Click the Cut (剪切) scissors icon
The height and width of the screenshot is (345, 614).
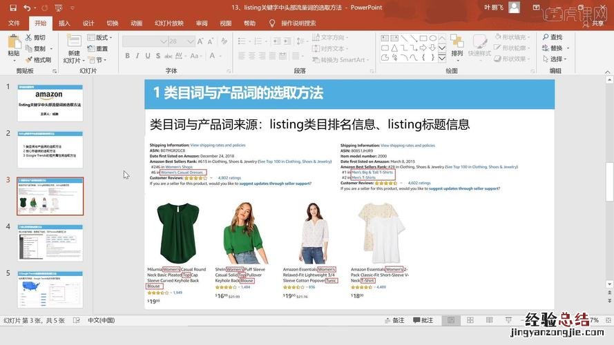(28, 37)
